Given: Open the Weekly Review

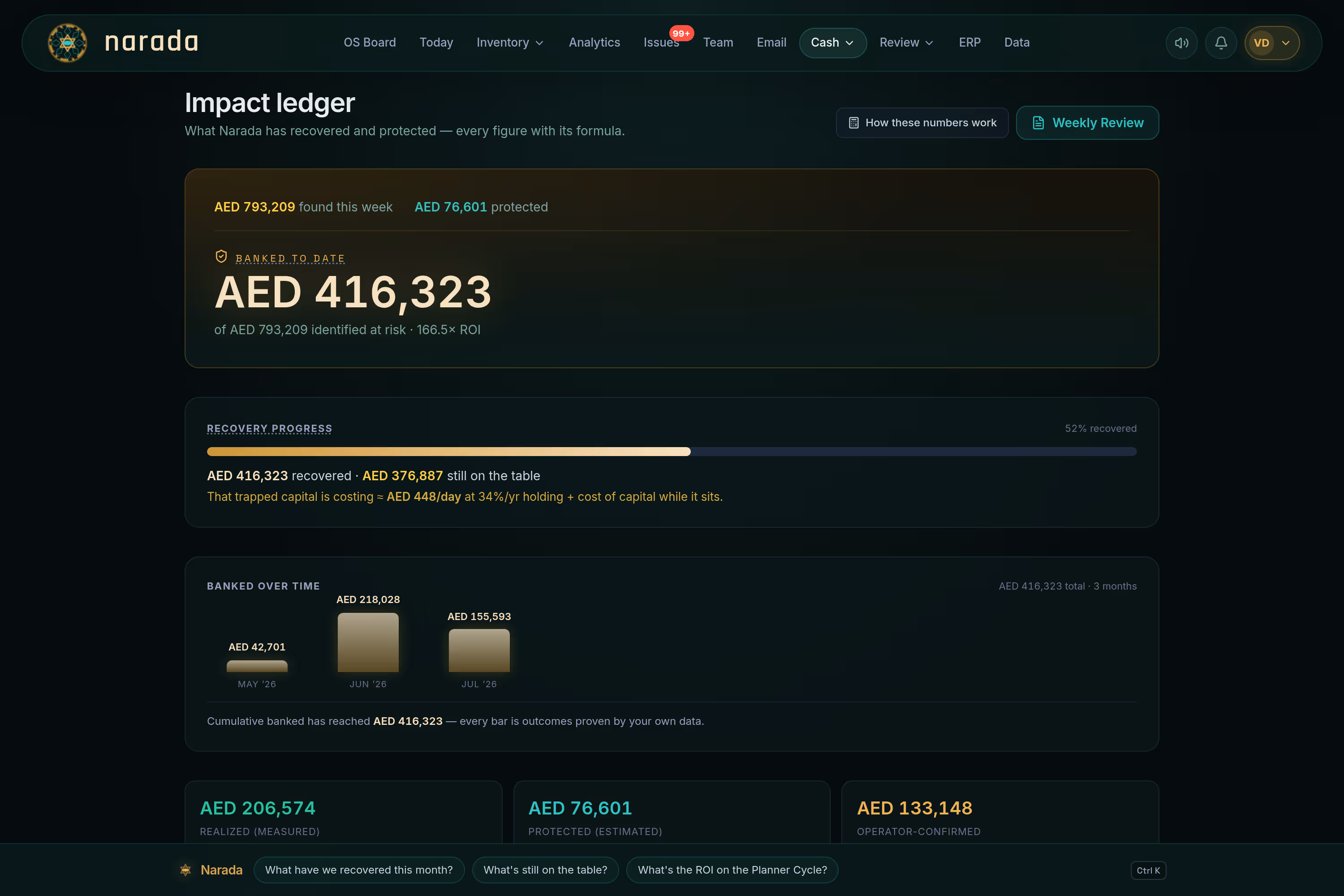Looking at the screenshot, I should click(x=1087, y=123).
